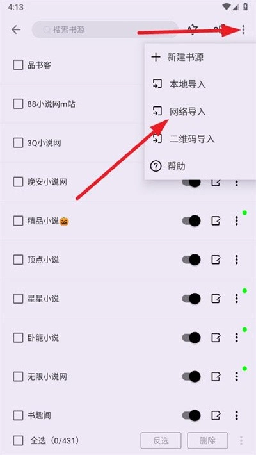
Task: Edit the 书趣阁 book source
Action: pyautogui.click(x=216, y=415)
